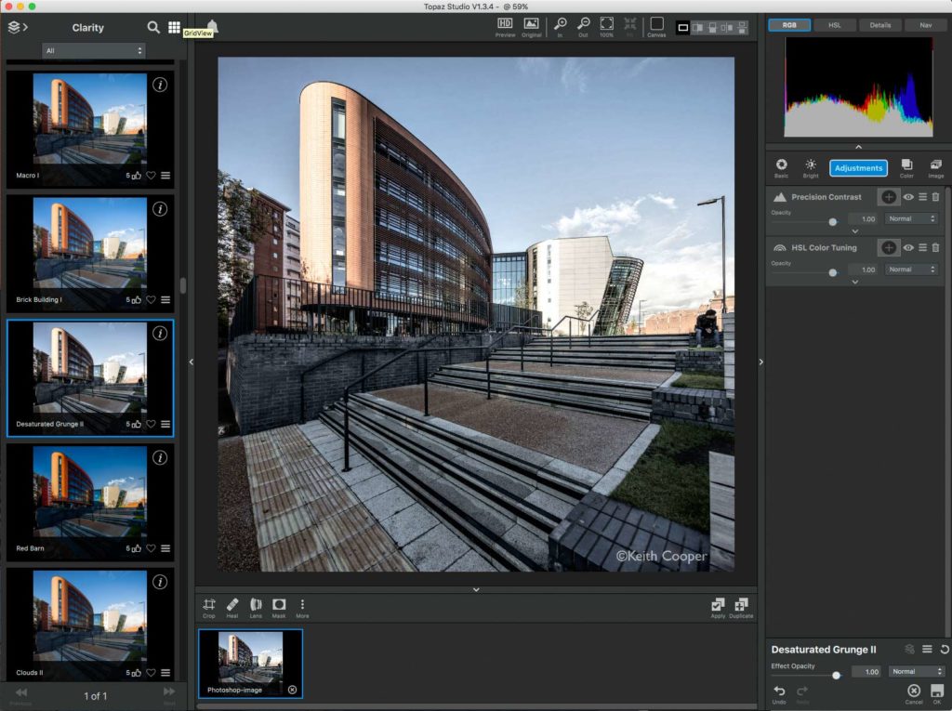Collapse the histogram panel

858,147
